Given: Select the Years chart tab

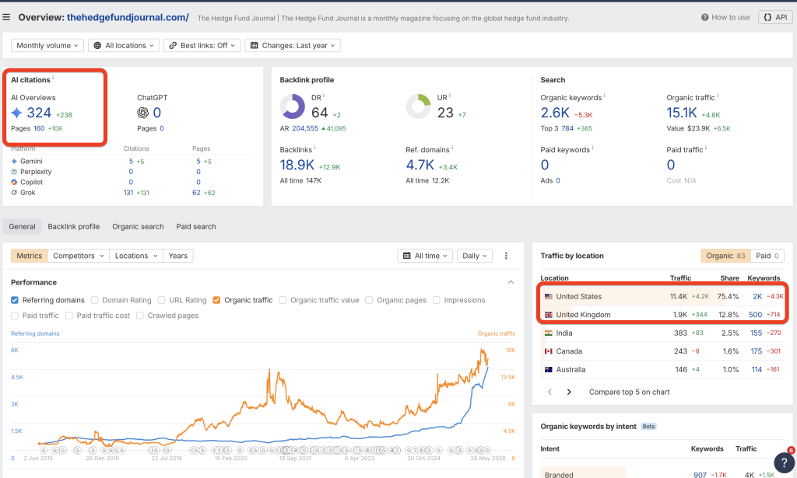Looking at the screenshot, I should coord(178,256).
